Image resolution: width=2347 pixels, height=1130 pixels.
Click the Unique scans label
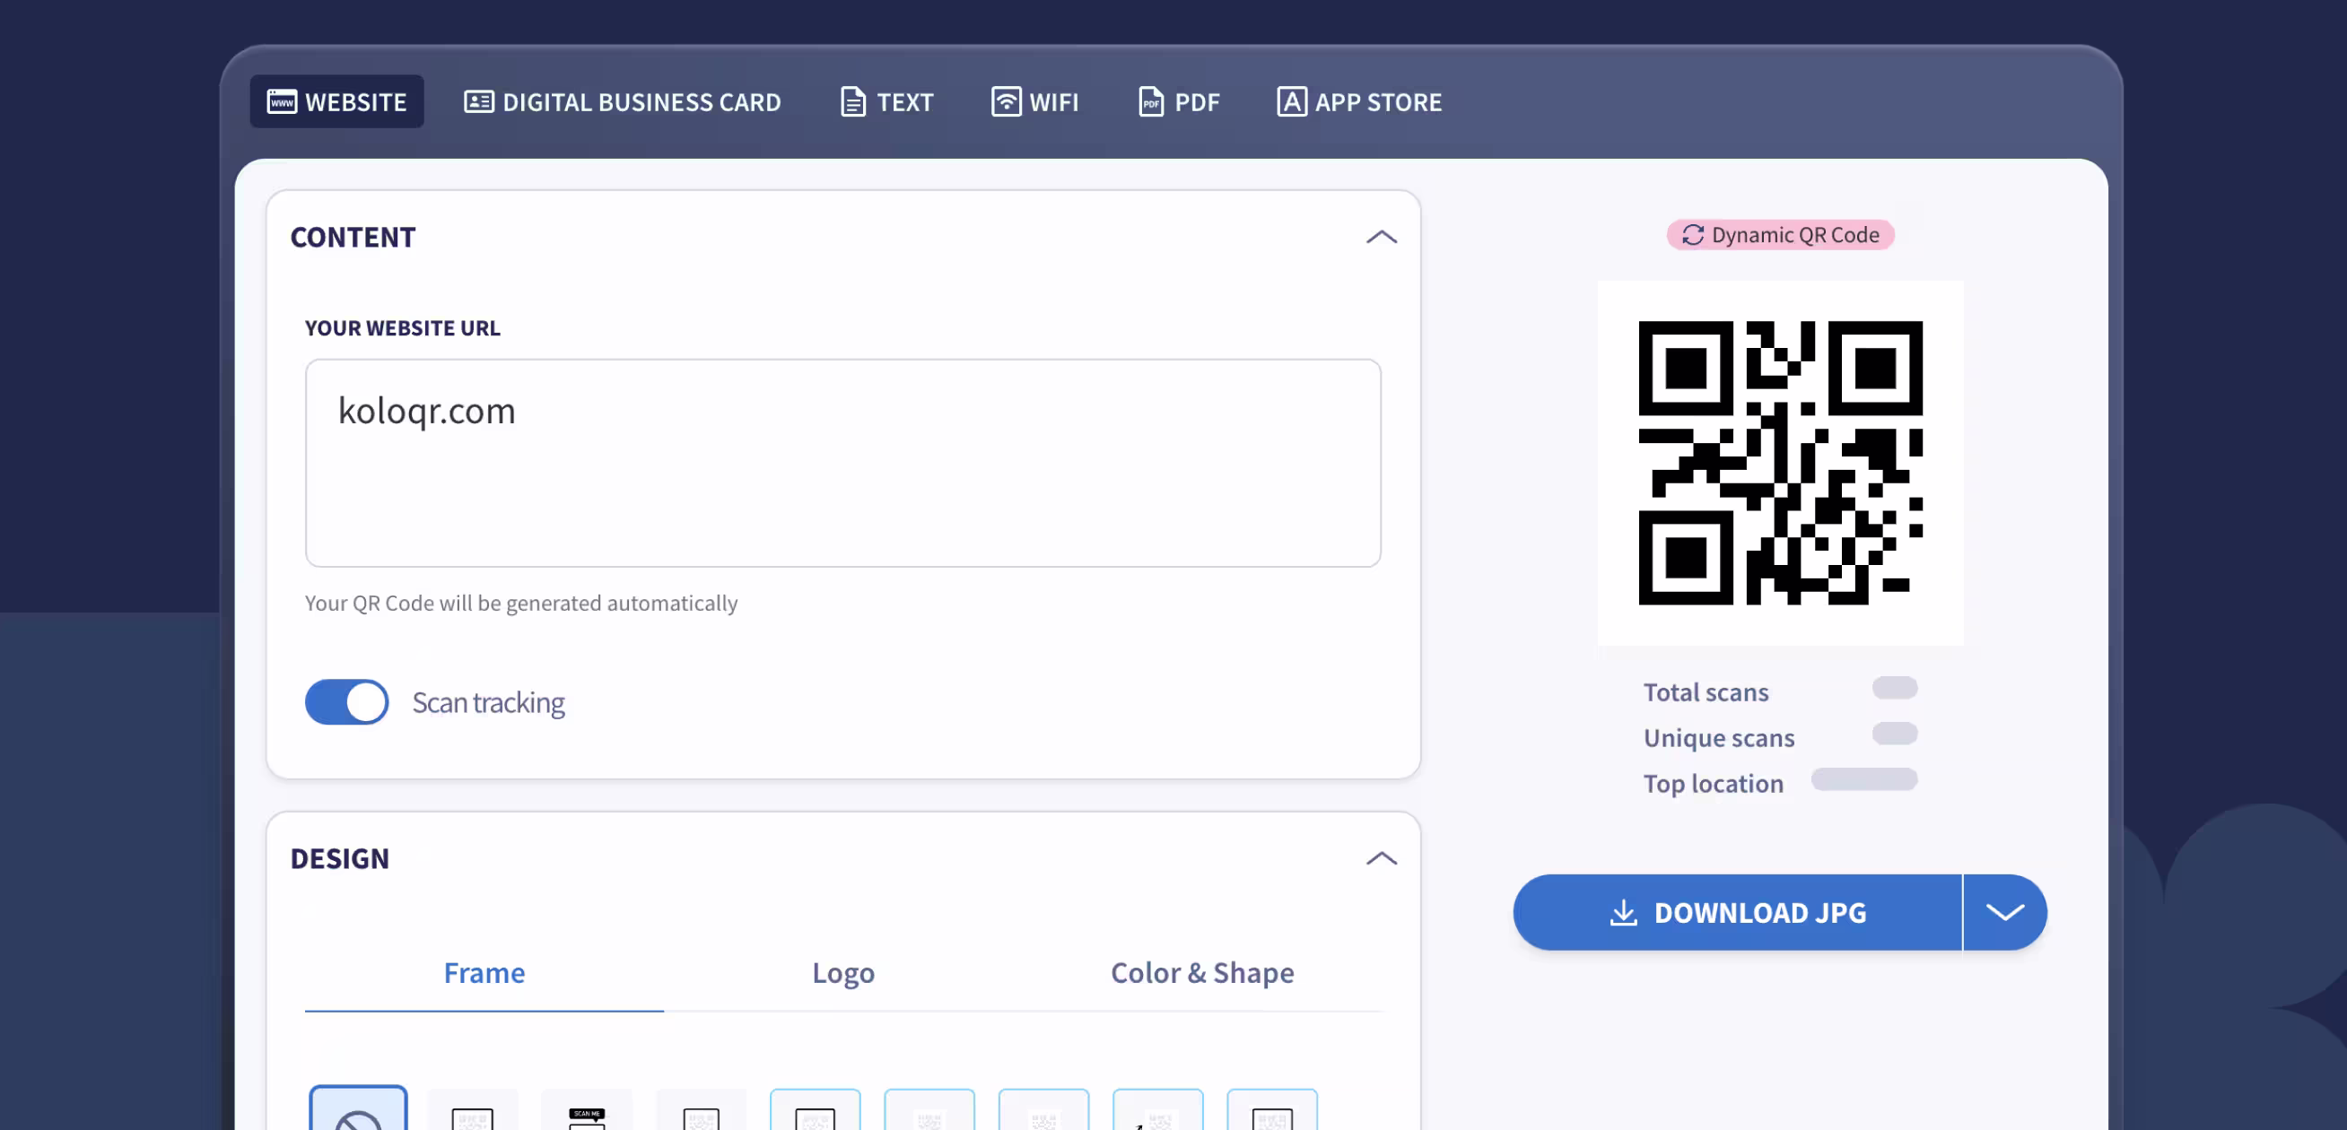tap(1718, 737)
